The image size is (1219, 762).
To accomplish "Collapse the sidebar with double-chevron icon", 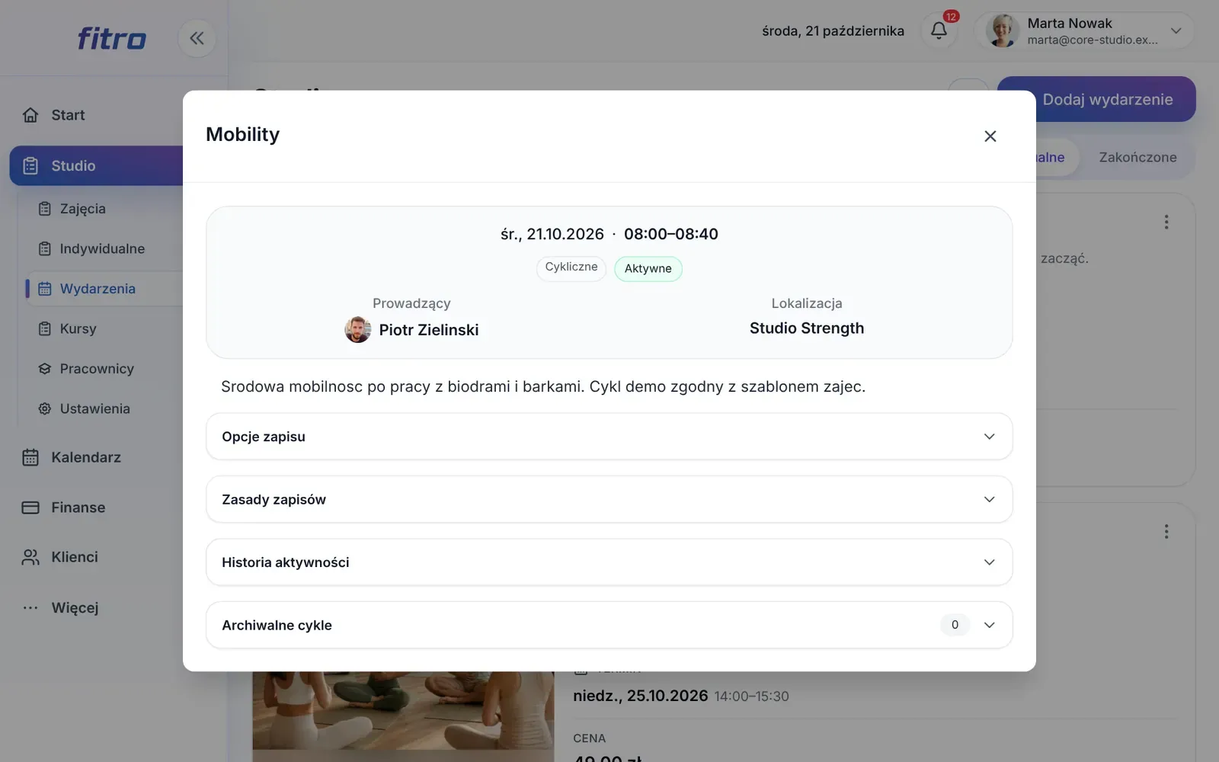I will (x=197, y=38).
